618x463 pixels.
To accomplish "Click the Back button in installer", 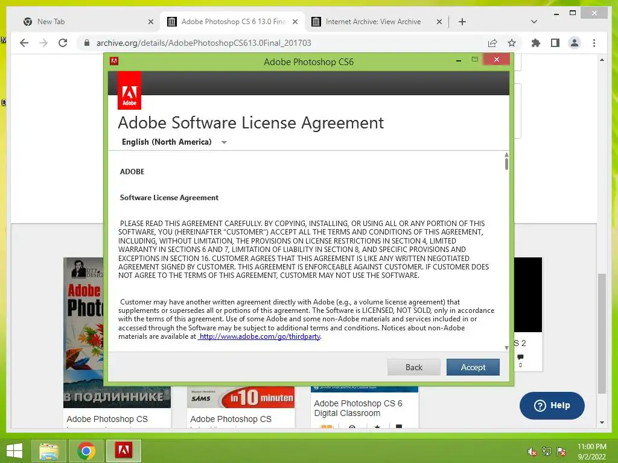I will (414, 367).
